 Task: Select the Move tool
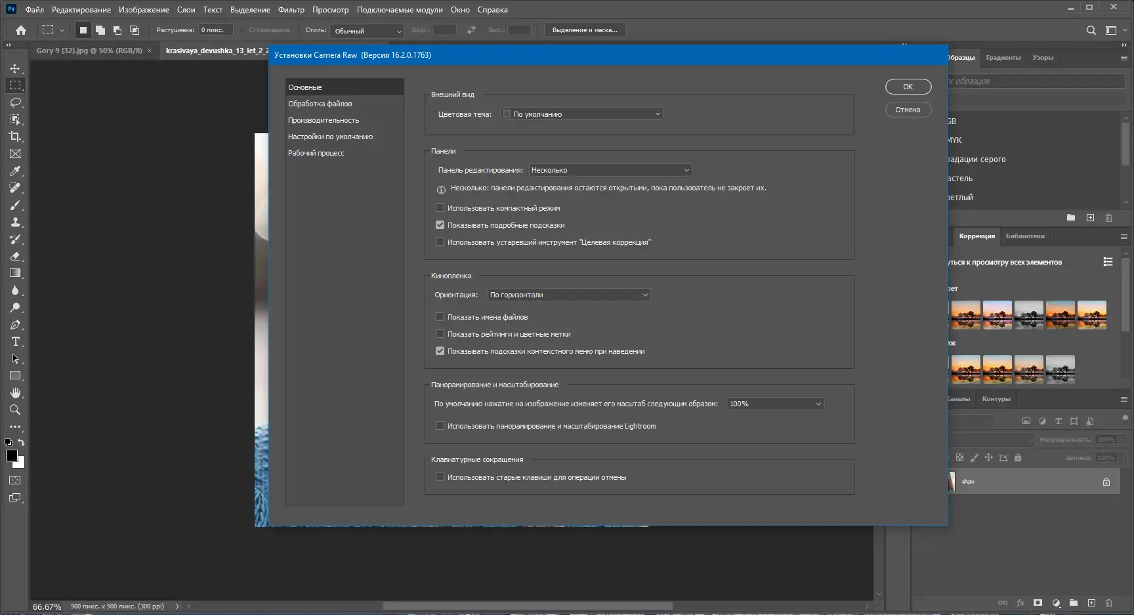[15, 68]
